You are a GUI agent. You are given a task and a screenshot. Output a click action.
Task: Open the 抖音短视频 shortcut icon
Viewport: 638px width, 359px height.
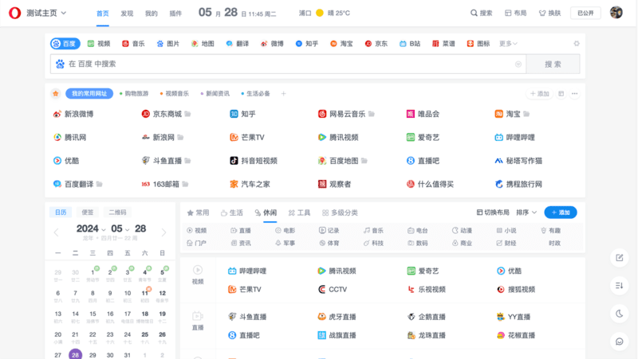tap(234, 161)
